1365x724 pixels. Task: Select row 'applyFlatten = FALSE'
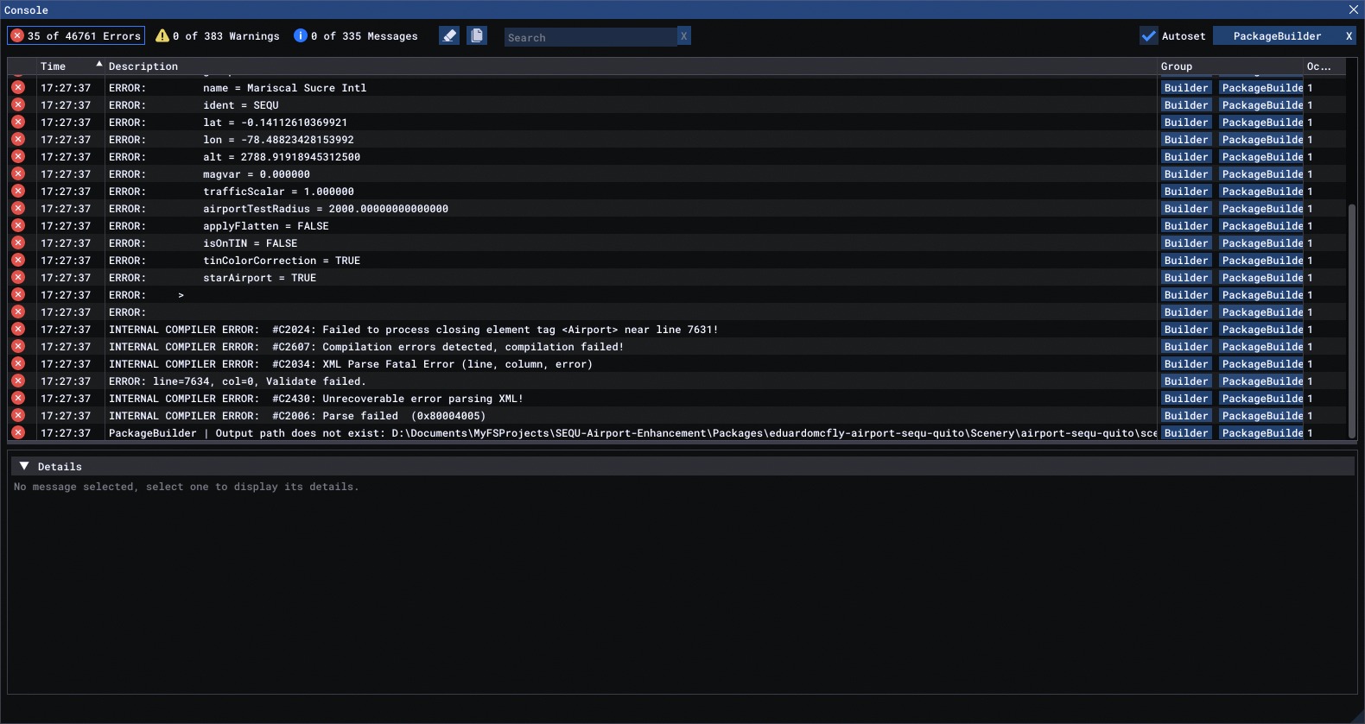point(677,226)
